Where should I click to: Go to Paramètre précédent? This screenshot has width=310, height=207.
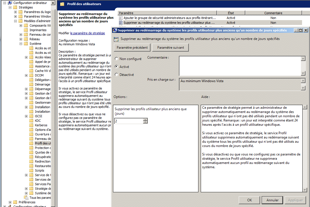(x=132, y=48)
